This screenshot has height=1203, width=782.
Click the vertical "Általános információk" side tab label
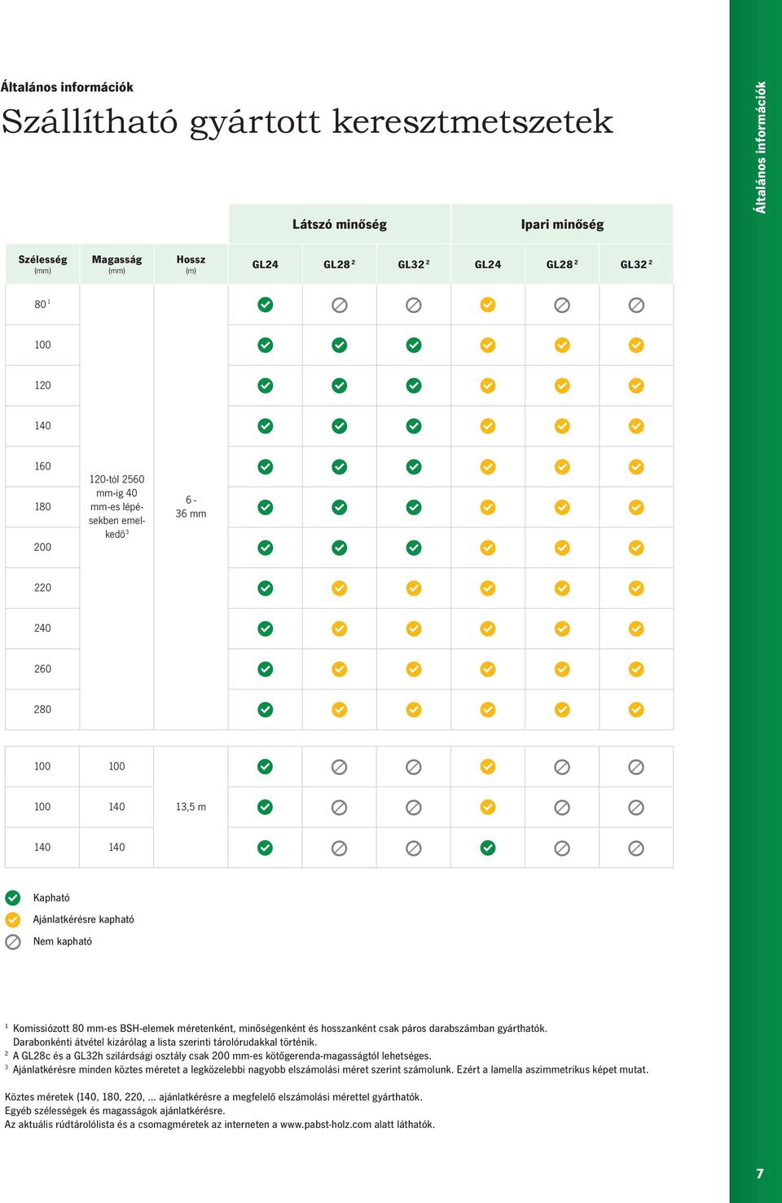coord(761,148)
